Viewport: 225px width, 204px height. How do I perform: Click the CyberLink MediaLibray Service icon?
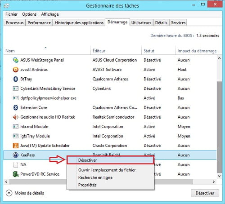point(16,89)
